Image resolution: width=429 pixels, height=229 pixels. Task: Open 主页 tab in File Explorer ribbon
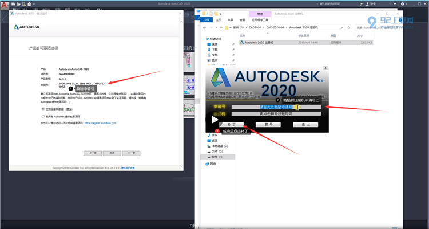[219, 19]
